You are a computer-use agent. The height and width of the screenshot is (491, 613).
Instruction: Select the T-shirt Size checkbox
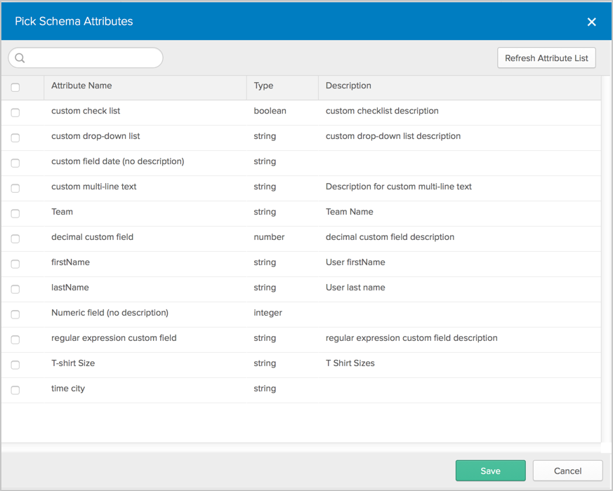[15, 365]
